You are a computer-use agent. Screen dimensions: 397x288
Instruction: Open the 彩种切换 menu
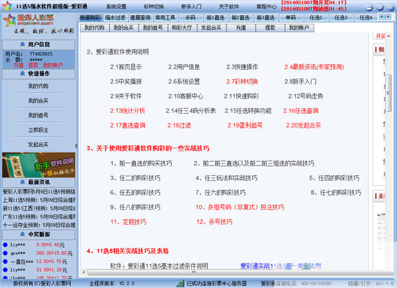(154, 5)
